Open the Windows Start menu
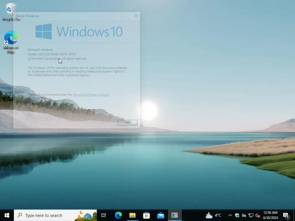The height and width of the screenshot is (221, 295). 7,215
